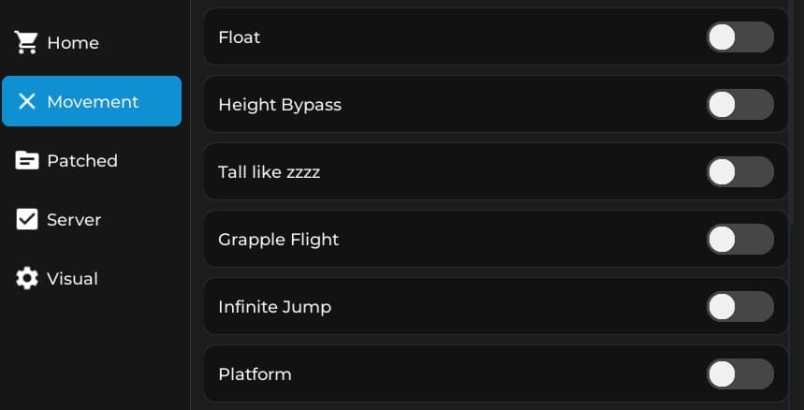Click the shopping cart Home icon
Image resolution: width=804 pixels, height=410 pixels.
26,42
